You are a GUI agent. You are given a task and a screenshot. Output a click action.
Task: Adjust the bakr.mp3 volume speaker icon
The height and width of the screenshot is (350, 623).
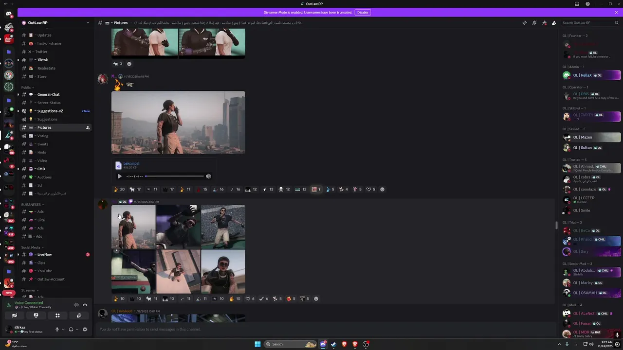tap(208, 176)
